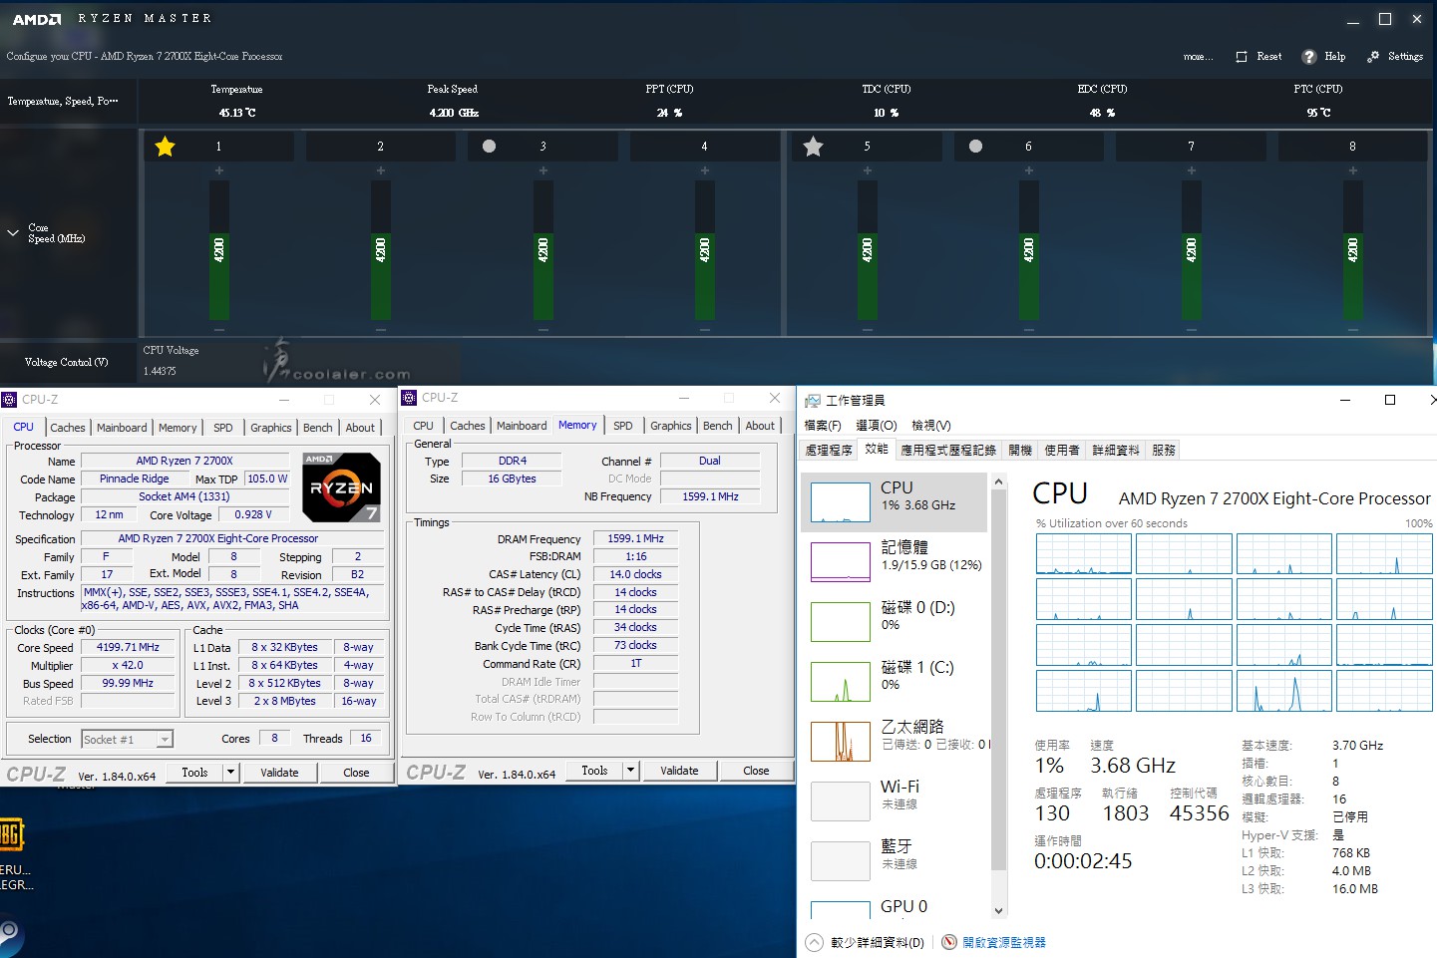Decrease core 6 speed with minus
The height and width of the screenshot is (958, 1437).
[1029, 330]
